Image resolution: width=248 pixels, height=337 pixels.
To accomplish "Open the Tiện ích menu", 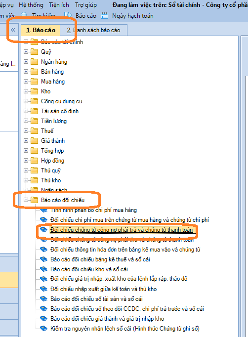I will point(59,5).
